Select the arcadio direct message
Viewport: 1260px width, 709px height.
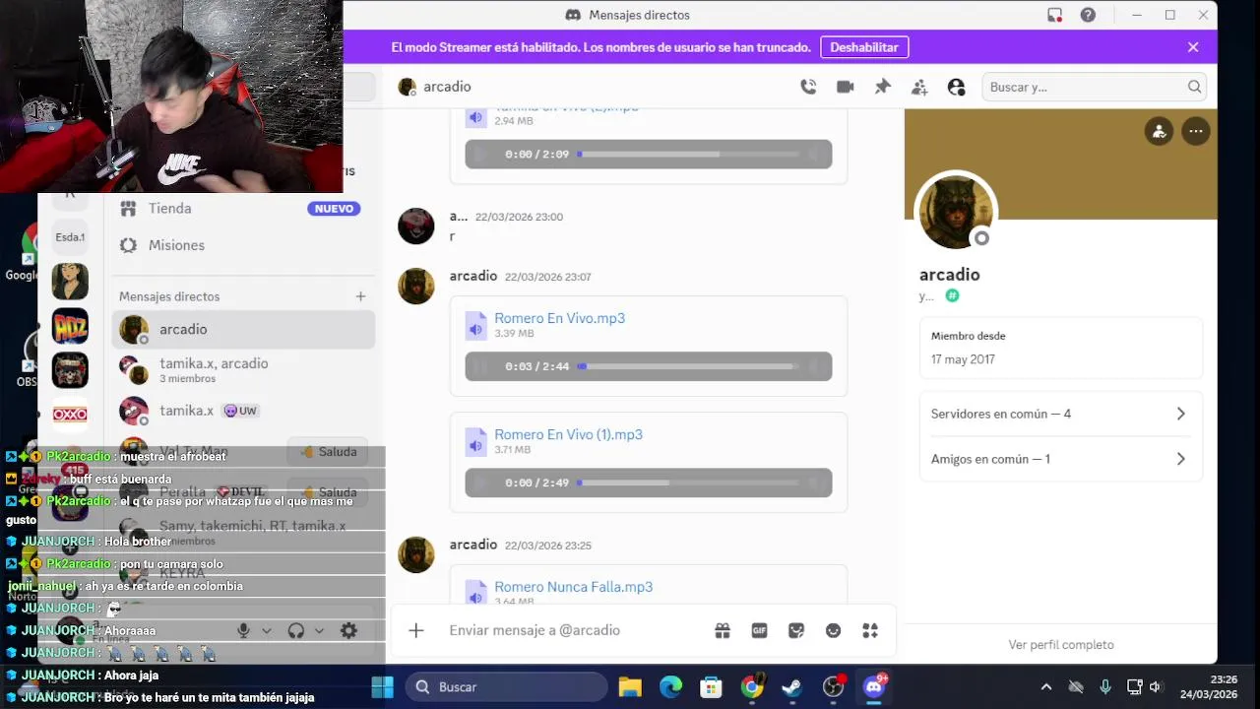point(243,330)
